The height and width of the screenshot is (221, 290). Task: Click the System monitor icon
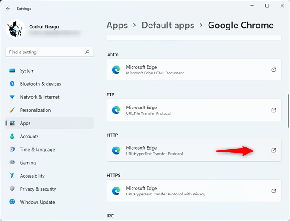coord(12,70)
